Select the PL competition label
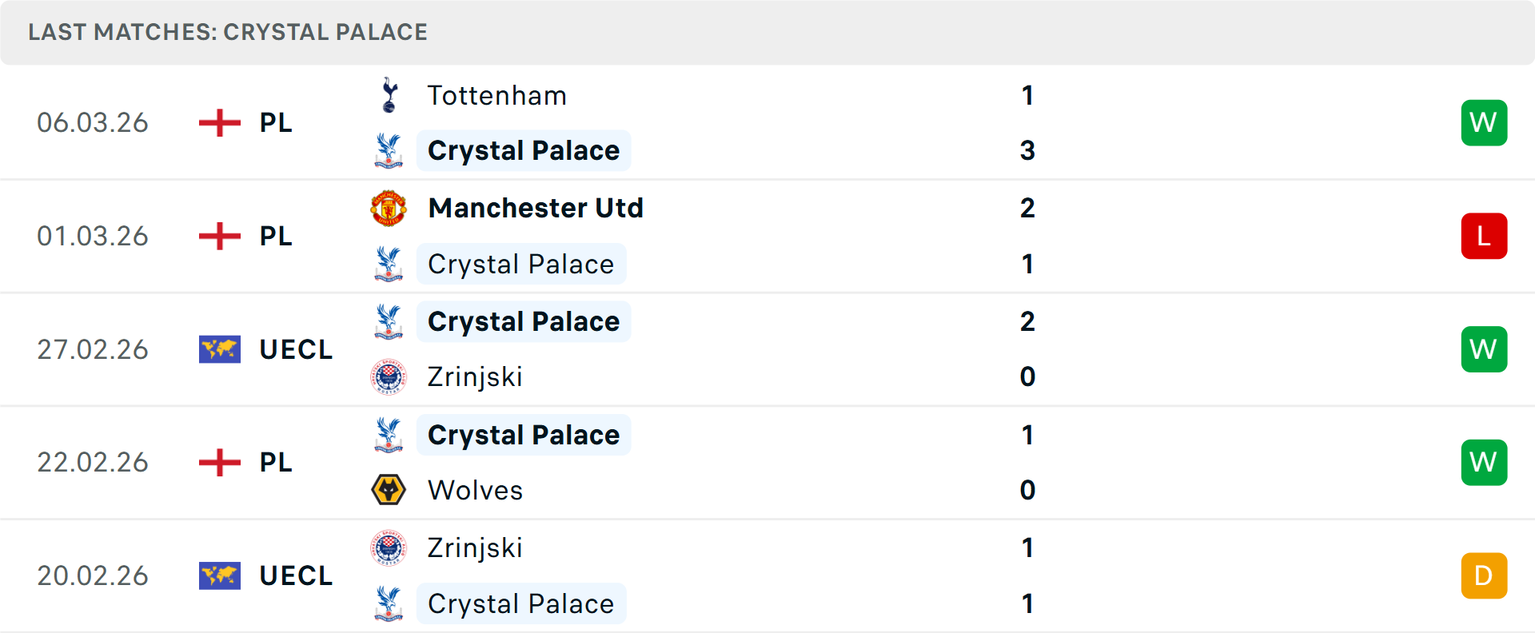Screen dimensions: 1535x633 pos(274,122)
